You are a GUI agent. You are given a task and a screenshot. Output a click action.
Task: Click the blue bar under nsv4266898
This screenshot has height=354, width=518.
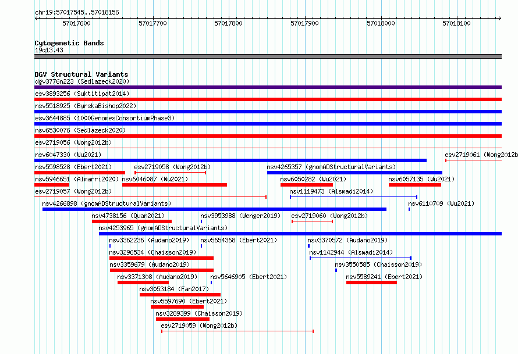[214, 209]
